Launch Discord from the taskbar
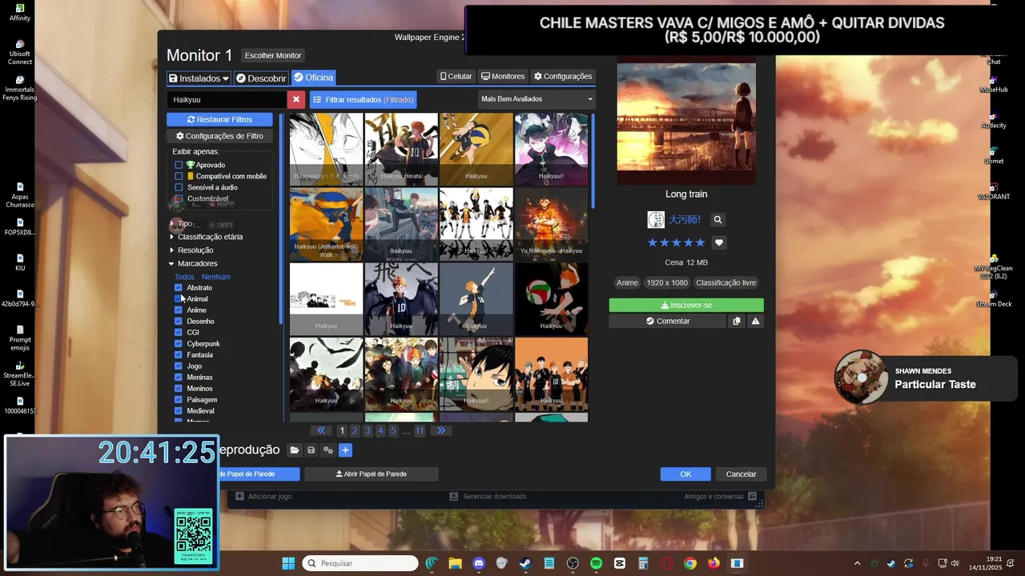Viewport: 1025px width, 576px height. coord(479,563)
